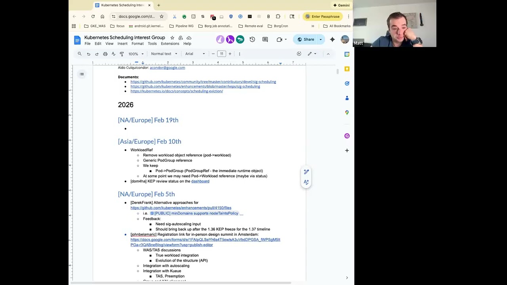This screenshot has width=507, height=285.
Task: Open the kubernetes.io scheduling-eviction link
Action: coord(177,91)
